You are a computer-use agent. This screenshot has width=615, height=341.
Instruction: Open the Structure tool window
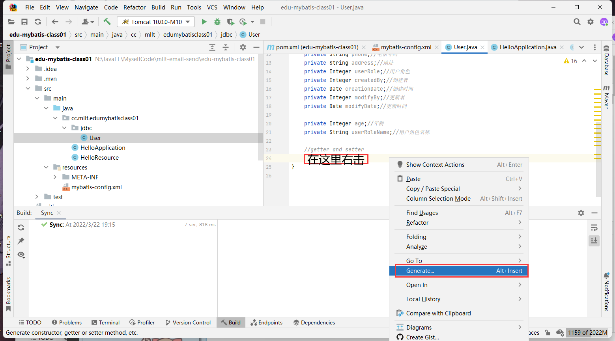tap(8, 251)
